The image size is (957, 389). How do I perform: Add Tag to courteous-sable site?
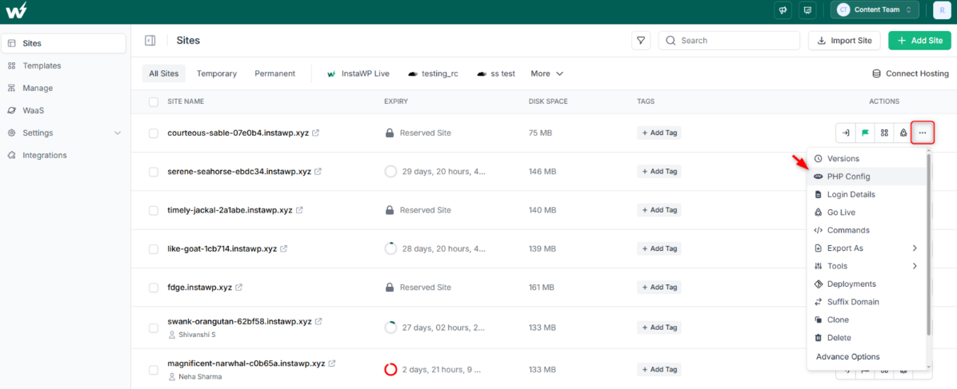659,133
